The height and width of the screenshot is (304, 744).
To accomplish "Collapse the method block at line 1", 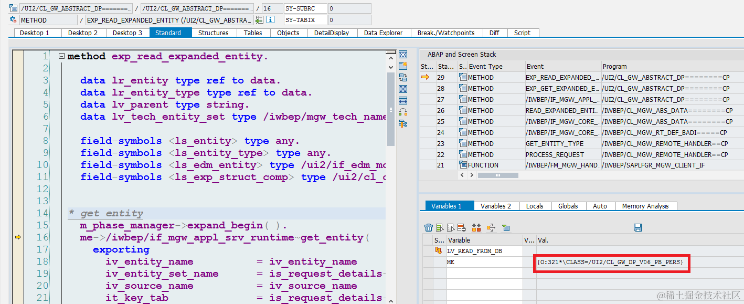I will pyautogui.click(x=61, y=56).
